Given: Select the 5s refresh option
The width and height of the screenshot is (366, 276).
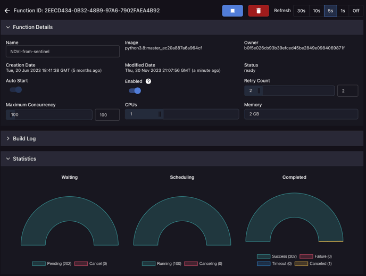Looking at the screenshot, I should pos(330,11).
